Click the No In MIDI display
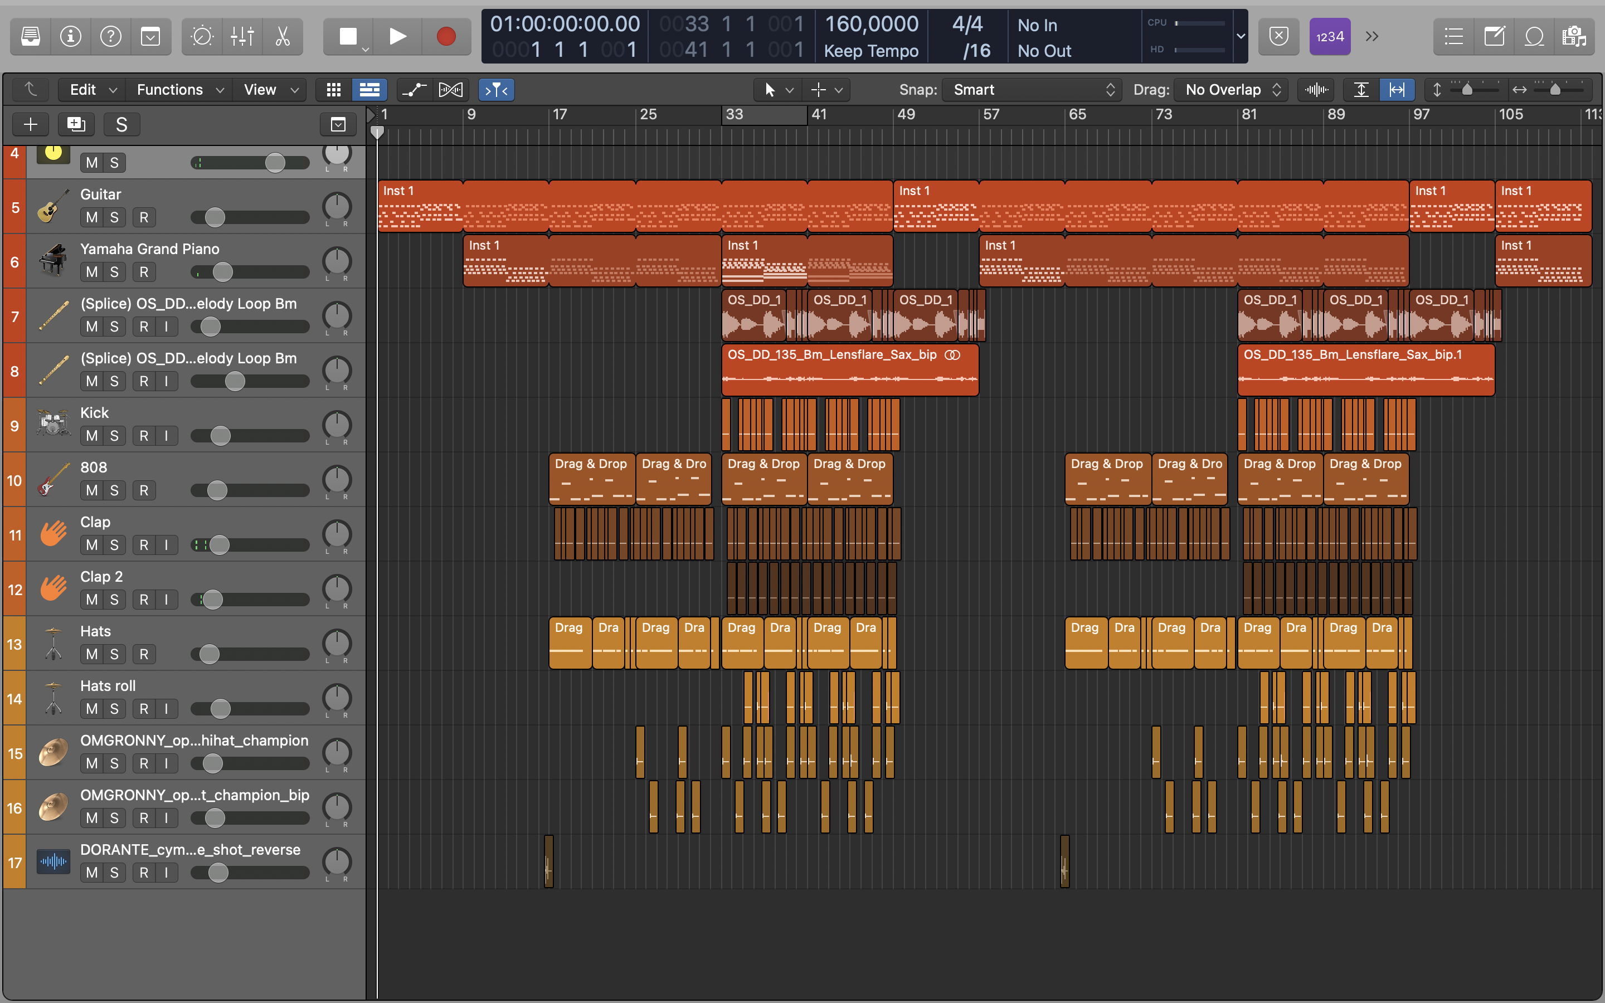The height and width of the screenshot is (1003, 1605). point(1037,25)
